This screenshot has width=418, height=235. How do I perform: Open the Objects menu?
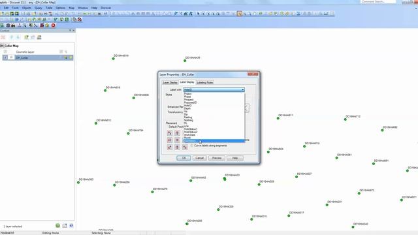[x=27, y=8]
